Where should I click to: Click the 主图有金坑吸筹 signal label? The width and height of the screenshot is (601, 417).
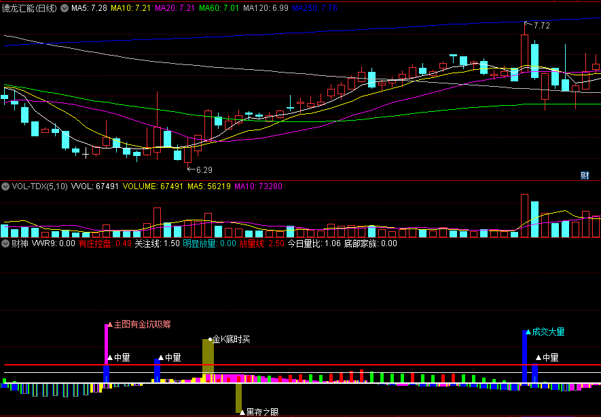click(x=142, y=324)
